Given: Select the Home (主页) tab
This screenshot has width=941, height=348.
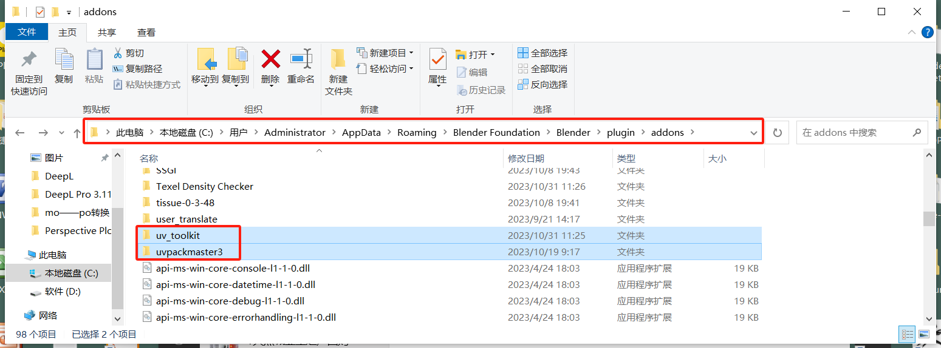Looking at the screenshot, I should tap(67, 32).
